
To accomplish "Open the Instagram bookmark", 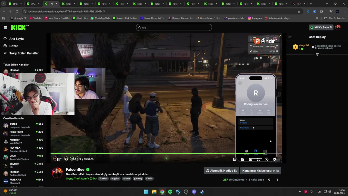I will 255,18.
